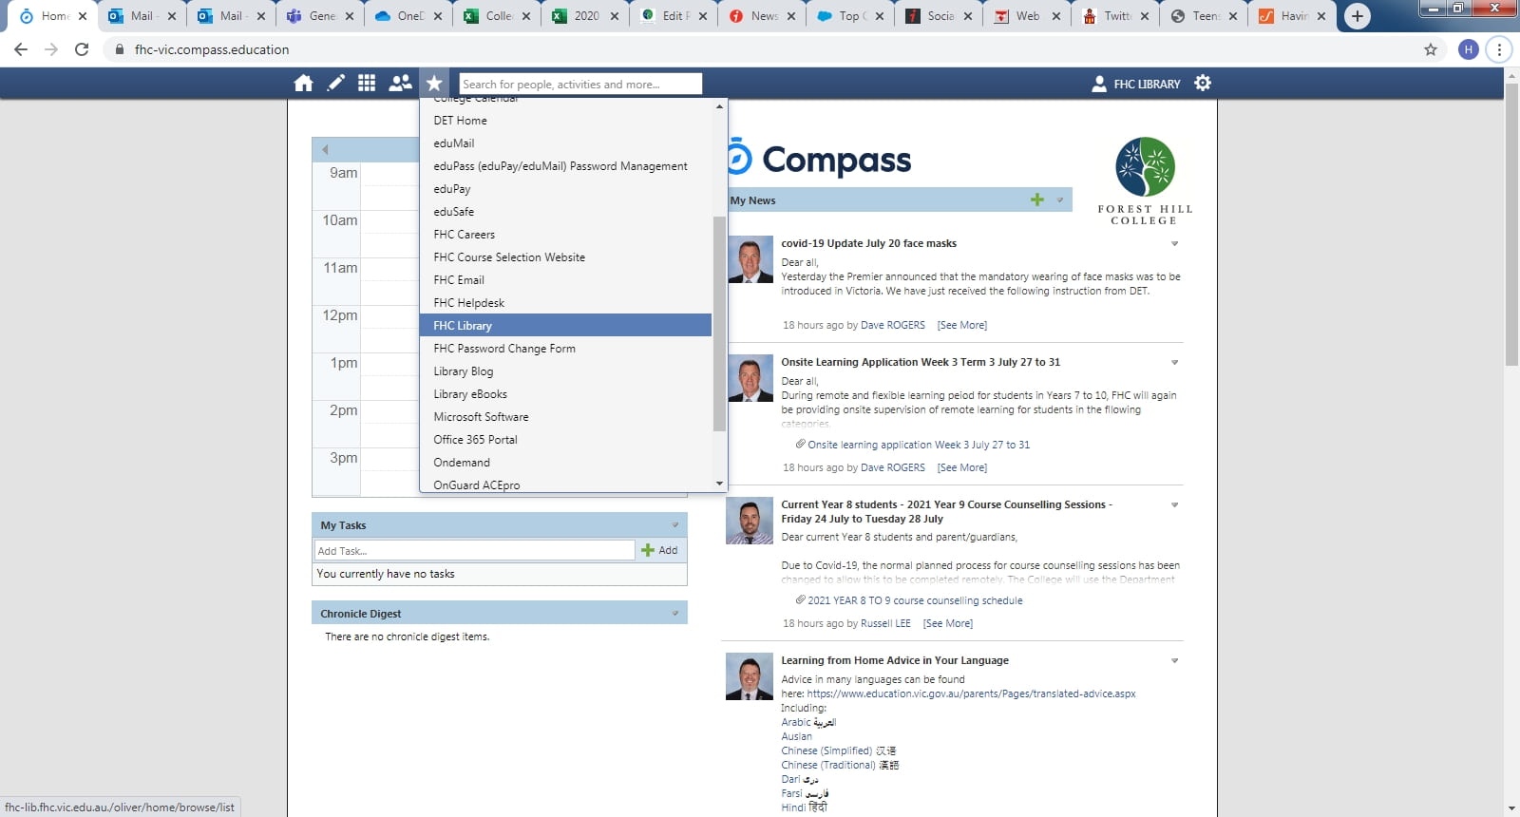Screen dimensions: 1520x817
Task: Go to previous day in calendar
Action: click(x=325, y=149)
